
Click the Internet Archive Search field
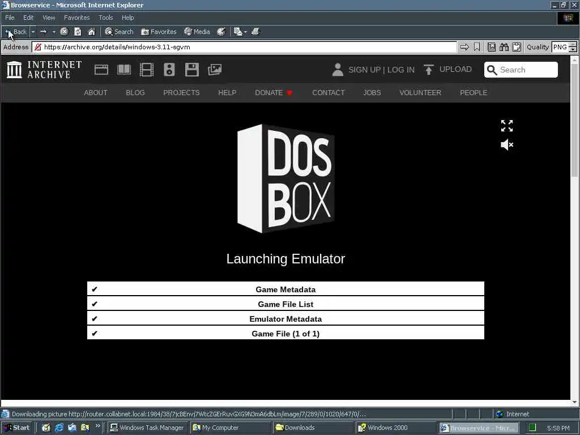521,70
